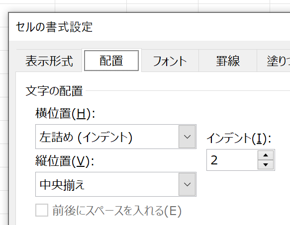The height and width of the screenshot is (225, 290).
Task: Decrease indent with down spinner arrow
Action: [x=266, y=164]
